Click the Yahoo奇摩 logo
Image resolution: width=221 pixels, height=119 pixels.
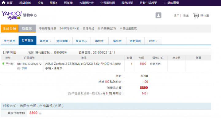(x=12, y=16)
